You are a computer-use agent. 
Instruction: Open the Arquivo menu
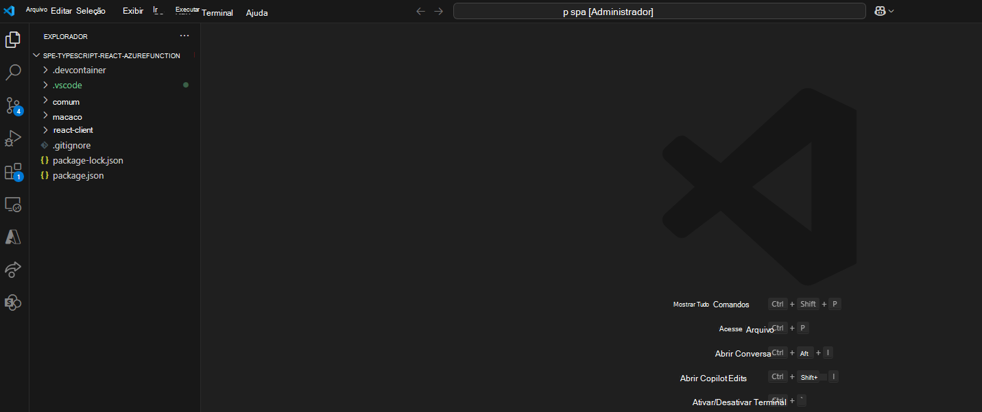pos(36,10)
